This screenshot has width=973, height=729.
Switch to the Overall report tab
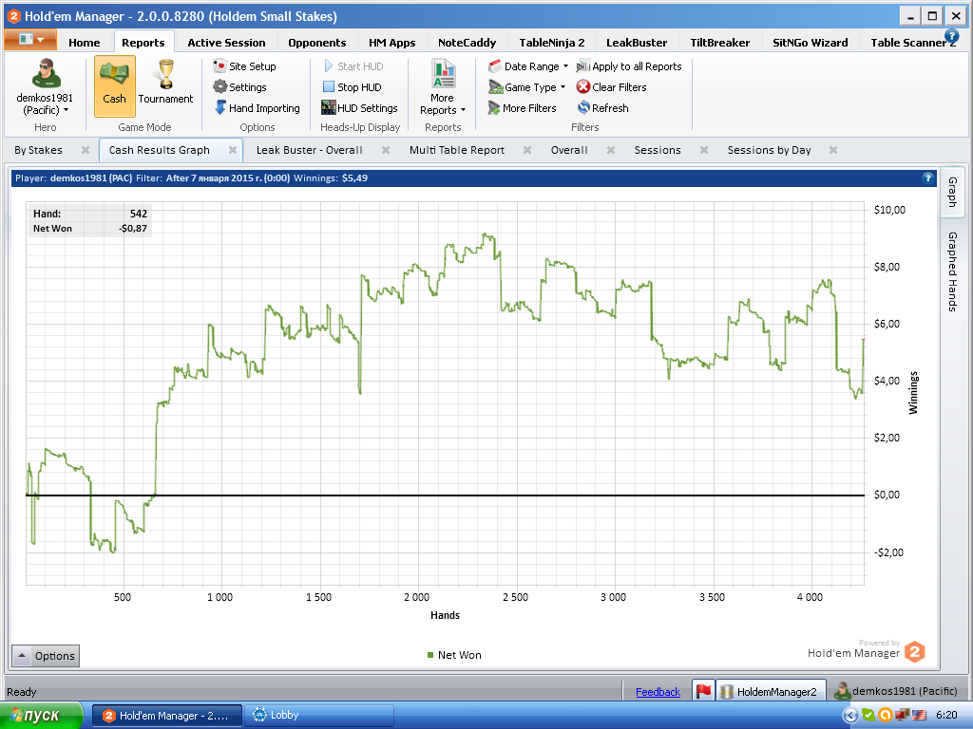[x=569, y=150]
